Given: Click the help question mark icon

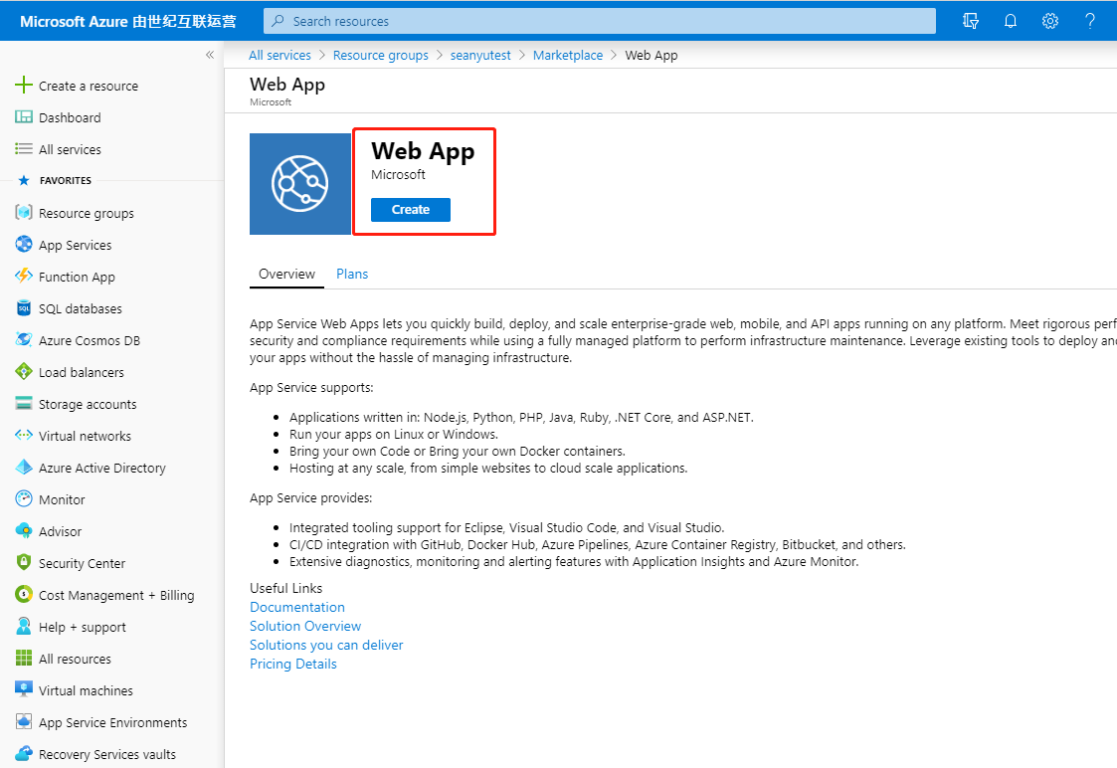Looking at the screenshot, I should coord(1090,21).
